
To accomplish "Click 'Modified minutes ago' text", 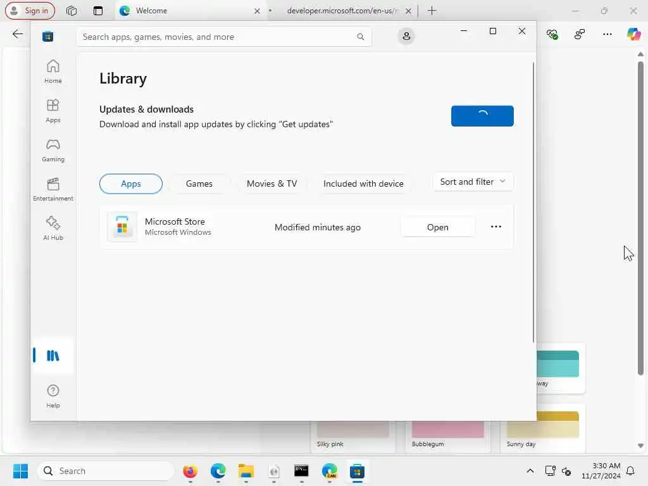I will (x=318, y=227).
